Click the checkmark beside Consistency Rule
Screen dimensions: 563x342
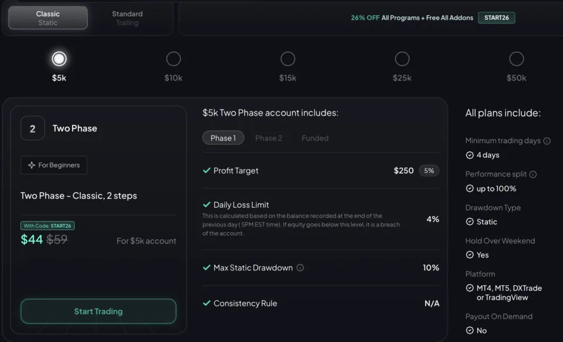click(206, 303)
